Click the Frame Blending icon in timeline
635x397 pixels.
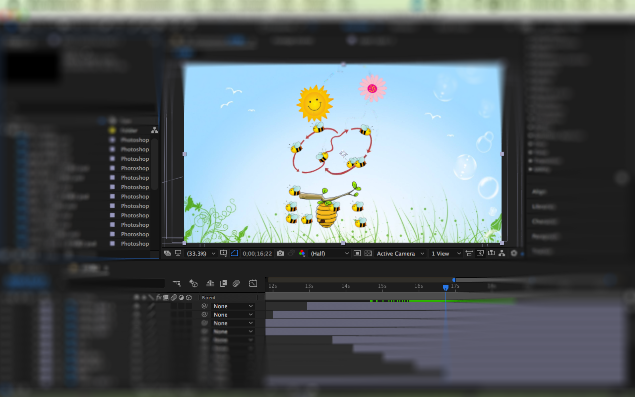pyautogui.click(x=223, y=283)
